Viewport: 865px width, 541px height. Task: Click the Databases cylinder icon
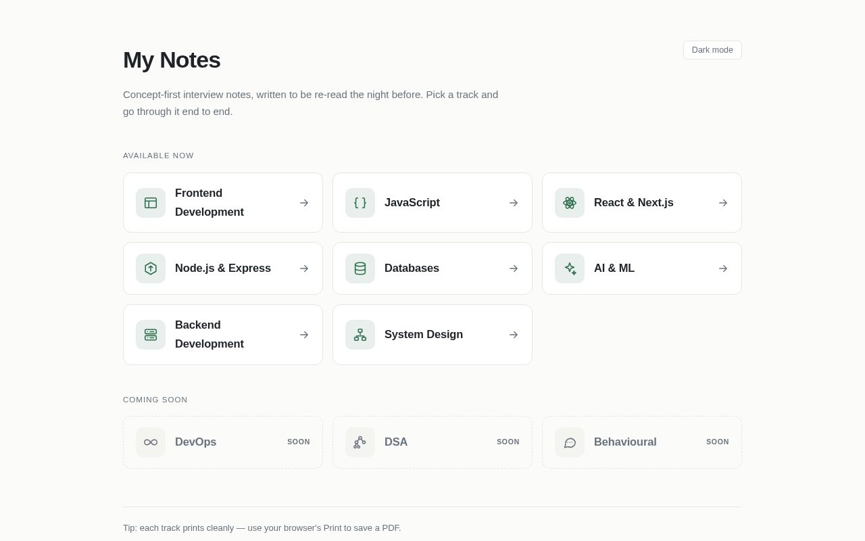click(x=360, y=268)
